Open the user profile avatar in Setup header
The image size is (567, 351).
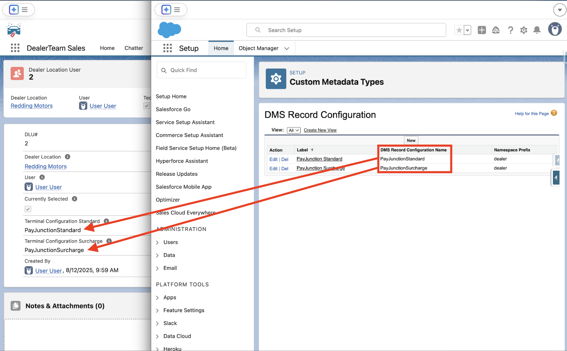click(555, 29)
